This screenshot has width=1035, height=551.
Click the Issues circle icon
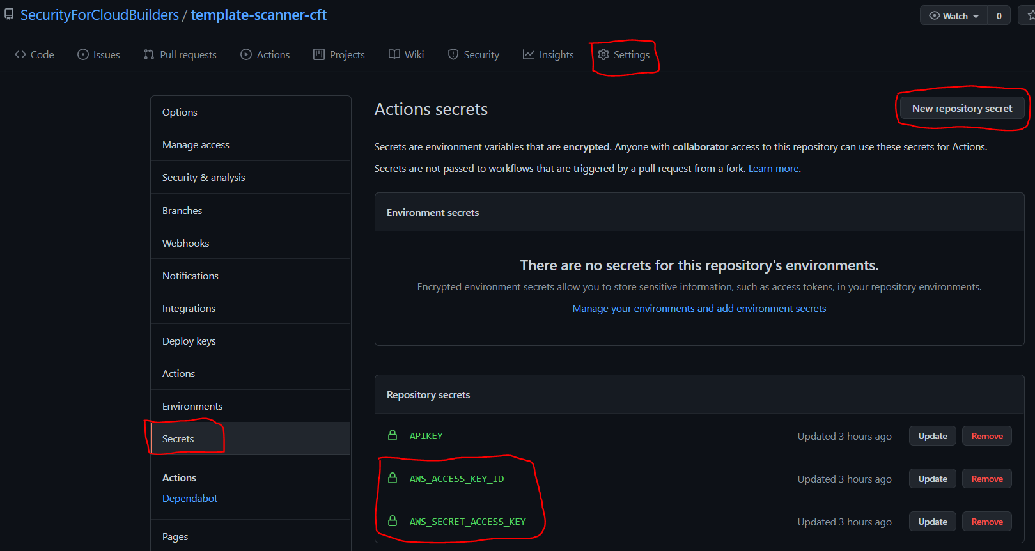click(x=83, y=54)
